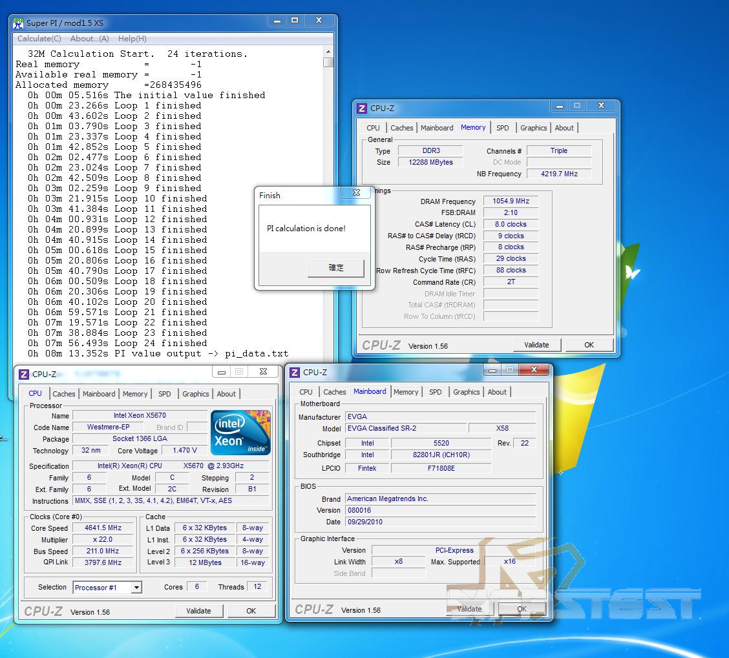Click the 4641.5 MHz Core Speed value

[x=103, y=528]
